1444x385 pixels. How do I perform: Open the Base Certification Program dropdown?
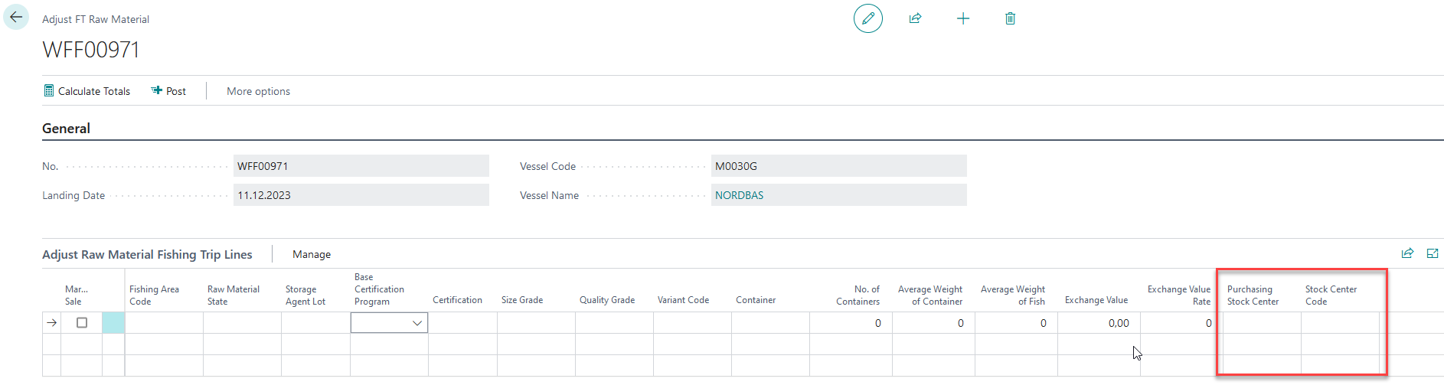point(417,323)
